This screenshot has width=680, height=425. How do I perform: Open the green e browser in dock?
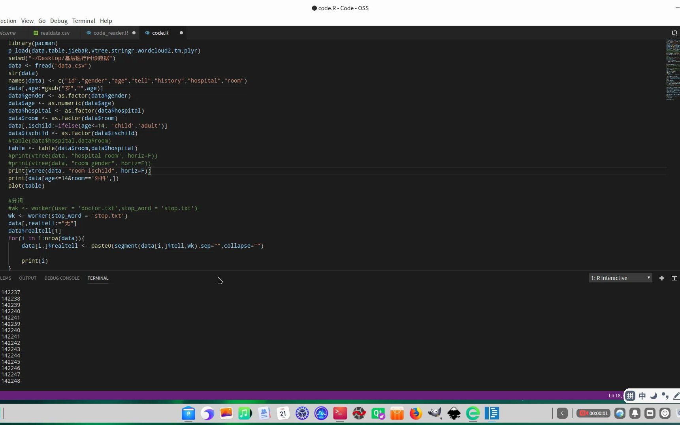(473, 414)
